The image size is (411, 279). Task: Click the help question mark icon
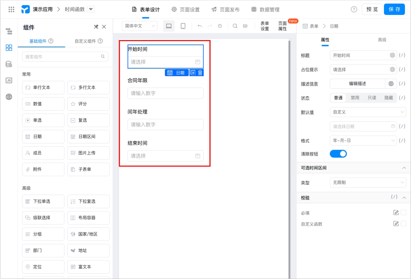354,10
